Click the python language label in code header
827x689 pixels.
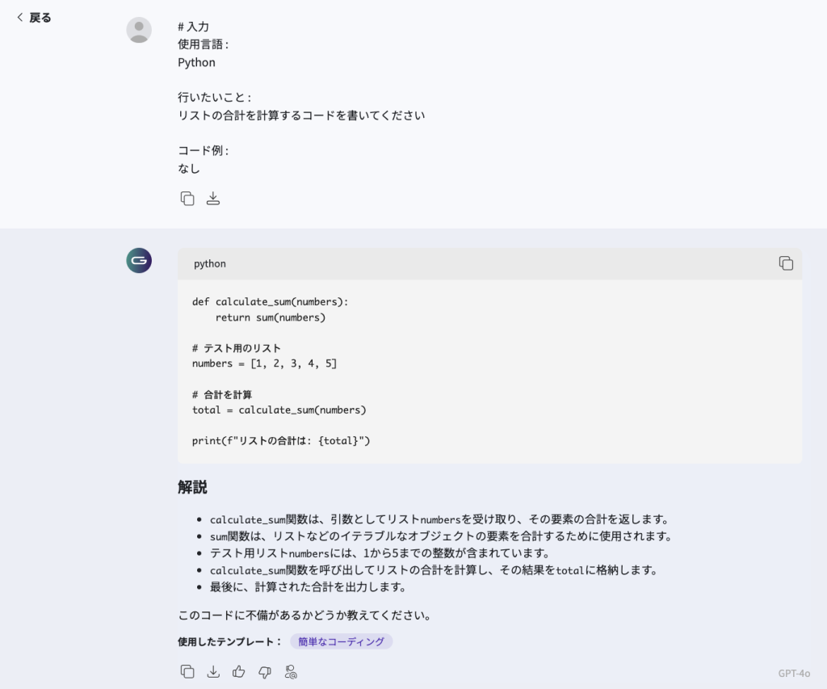tap(210, 264)
